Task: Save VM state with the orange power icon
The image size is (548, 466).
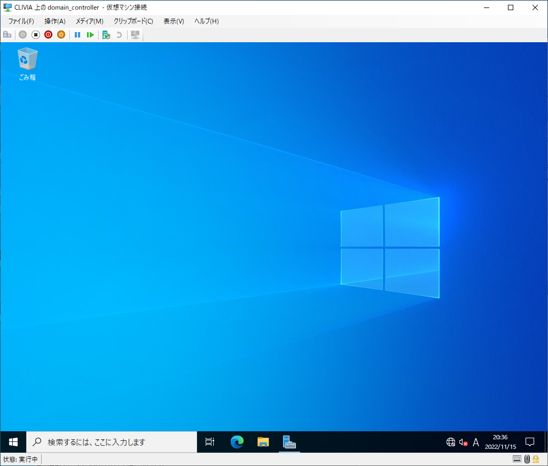Action: pyautogui.click(x=61, y=35)
